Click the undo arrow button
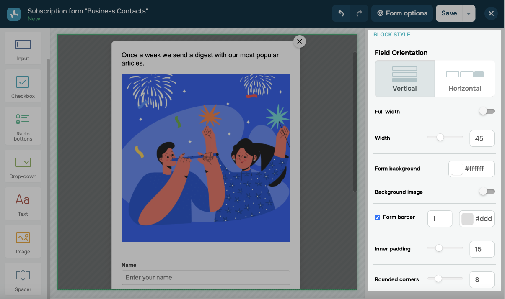This screenshot has height=299, width=505. [x=341, y=13]
